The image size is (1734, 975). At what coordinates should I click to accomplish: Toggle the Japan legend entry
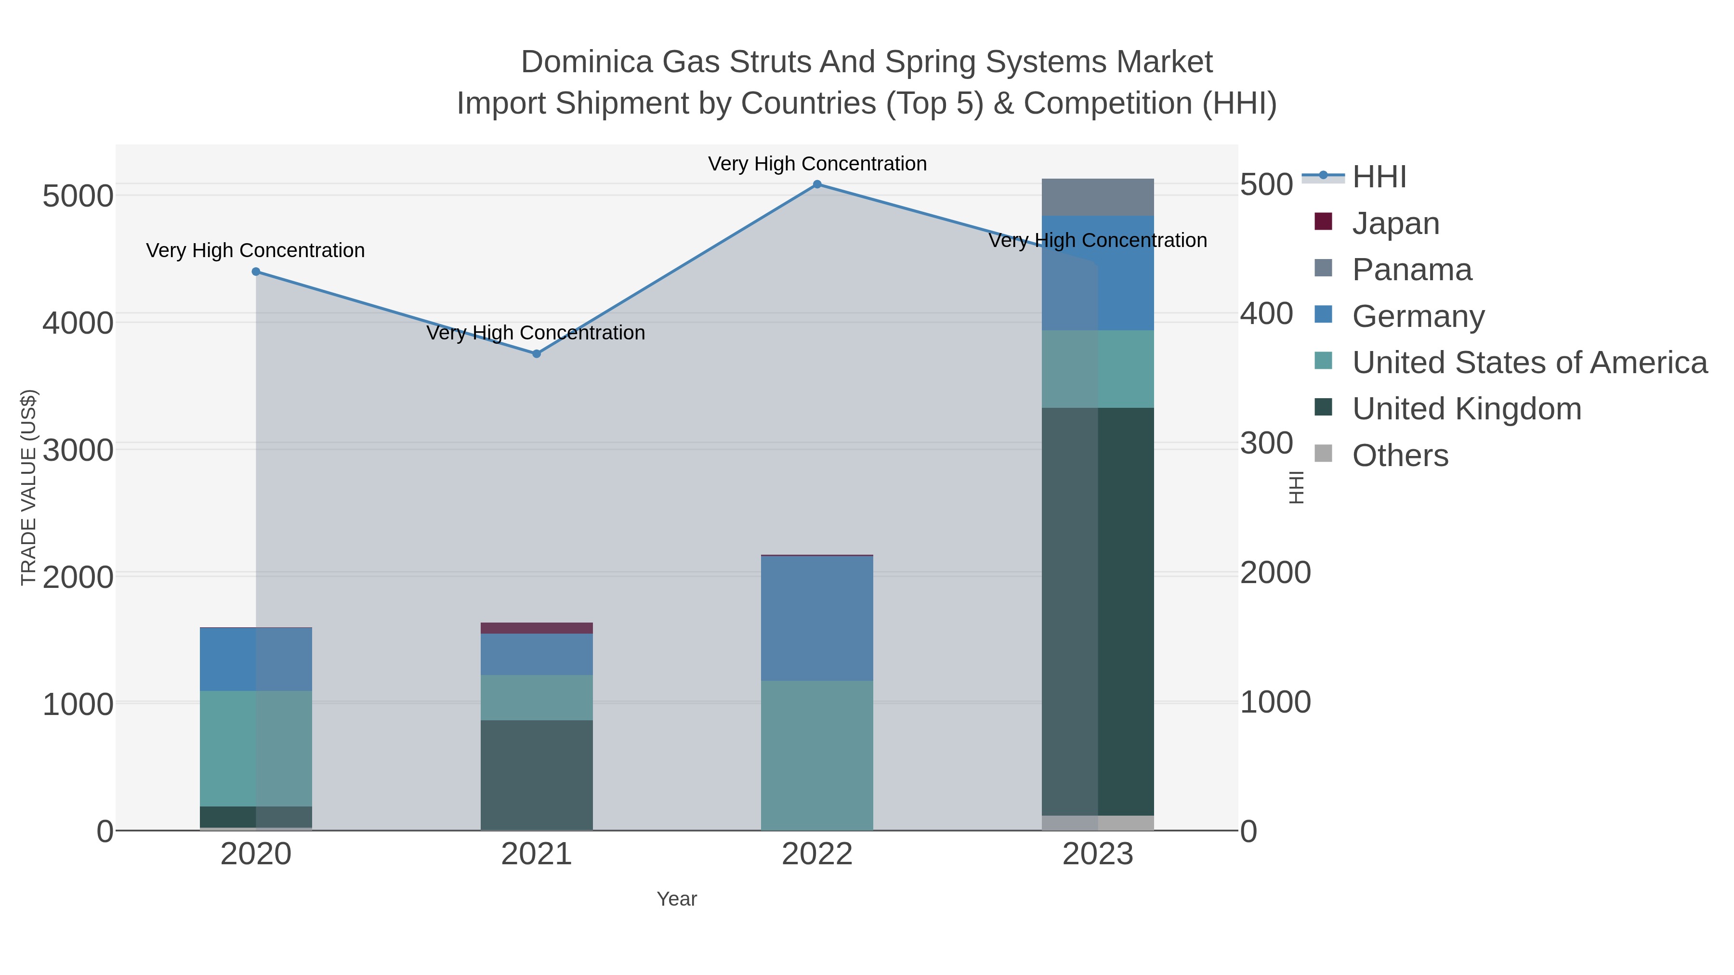coord(1377,223)
